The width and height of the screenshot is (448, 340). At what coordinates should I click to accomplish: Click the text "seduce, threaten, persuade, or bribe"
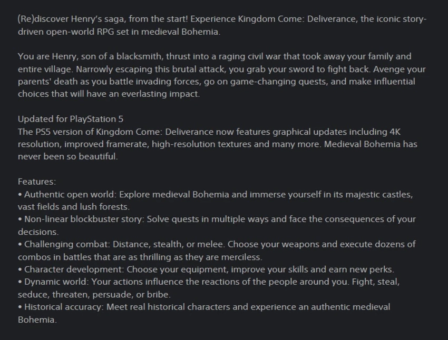(x=94, y=295)
